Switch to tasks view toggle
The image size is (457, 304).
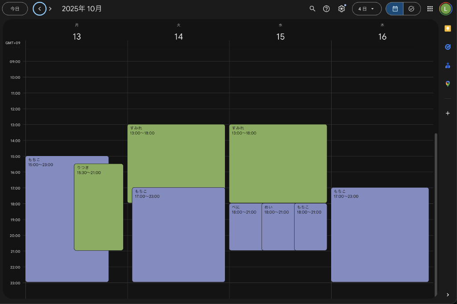click(411, 9)
